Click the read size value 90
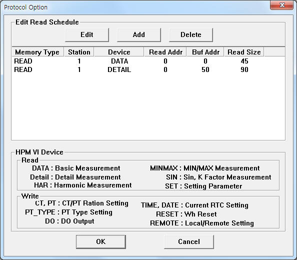The image size is (297, 260). point(244,69)
